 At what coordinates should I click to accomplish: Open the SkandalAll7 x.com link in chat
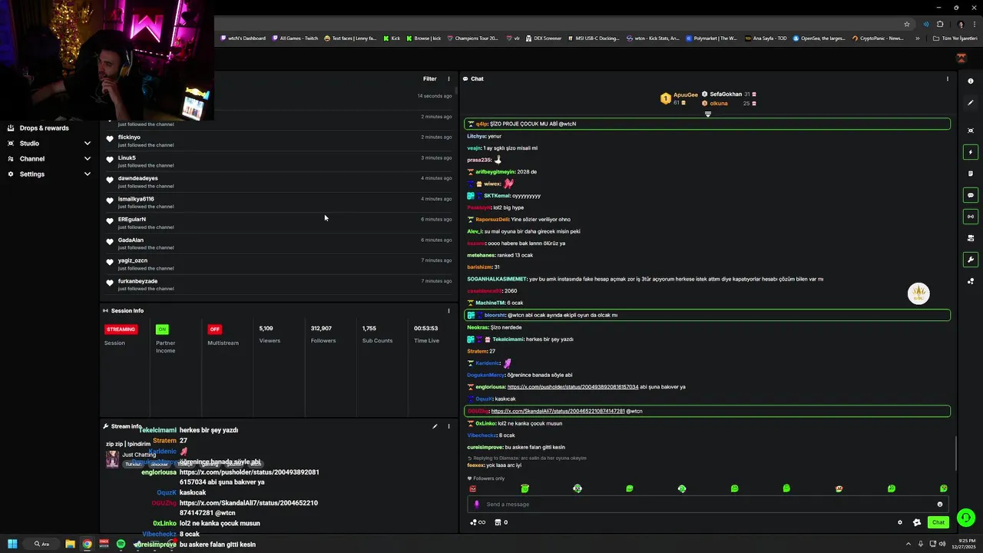coord(558,411)
